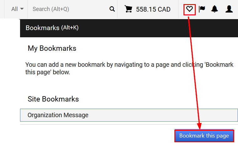
Task: Click the empty right end of Organization Message row
Action: click(197, 115)
